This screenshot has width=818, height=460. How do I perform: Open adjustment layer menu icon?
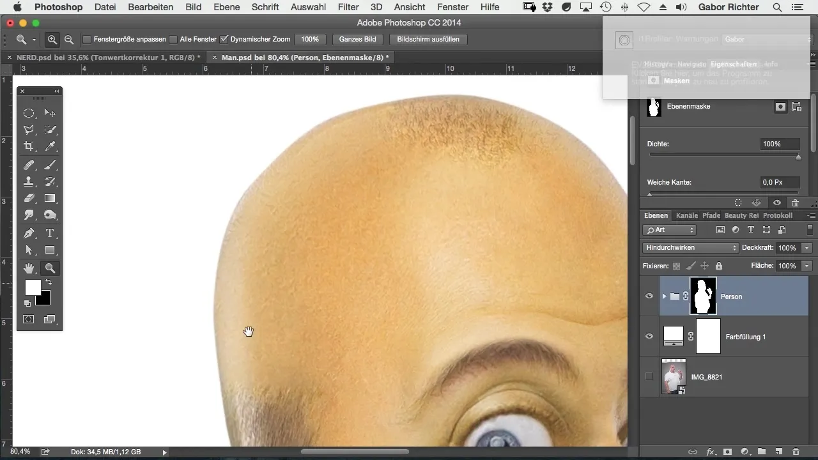click(745, 452)
